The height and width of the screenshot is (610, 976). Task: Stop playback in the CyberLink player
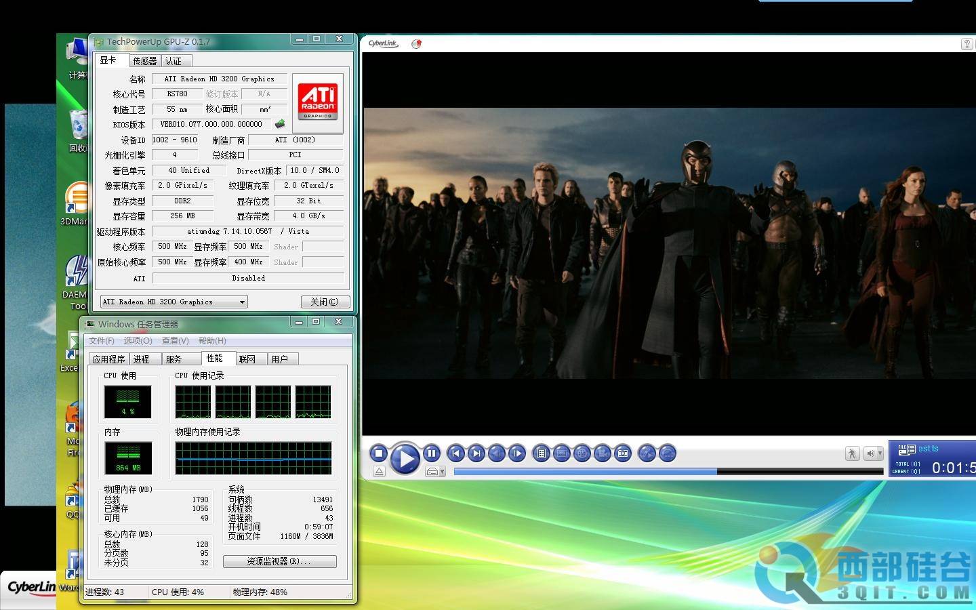[379, 453]
